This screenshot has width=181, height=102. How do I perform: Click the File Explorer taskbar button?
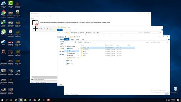[21, 100]
